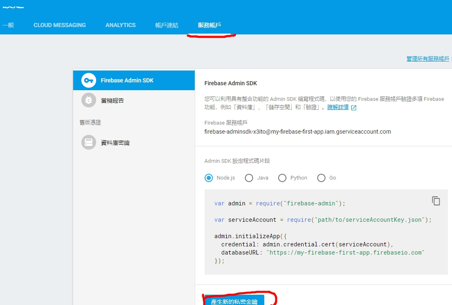The width and height of the screenshot is (452, 305).
Task: Select the 服務帳戶 tab
Action: 209,25
